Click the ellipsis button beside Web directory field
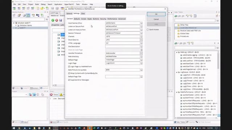The image size is (232, 130). pos(142,56)
